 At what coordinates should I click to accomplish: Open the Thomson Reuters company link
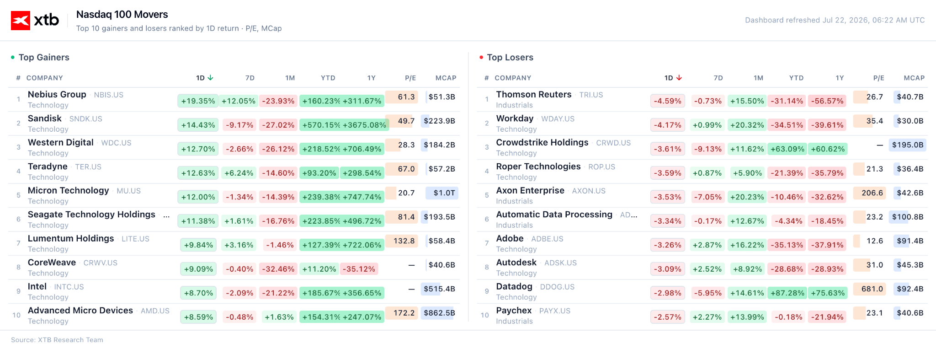coord(534,95)
